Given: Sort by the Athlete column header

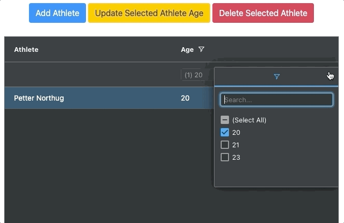Looking at the screenshot, I should (x=26, y=50).
